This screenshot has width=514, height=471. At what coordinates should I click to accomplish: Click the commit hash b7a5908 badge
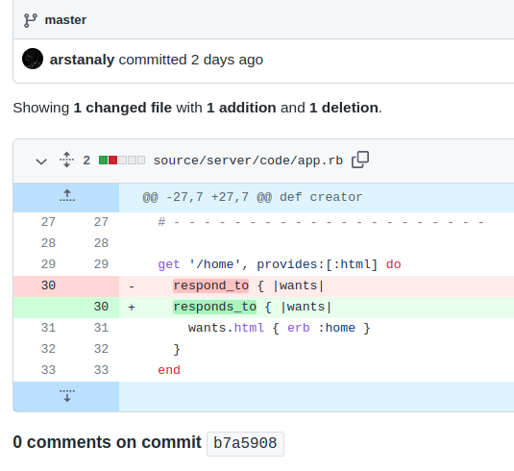(x=245, y=443)
